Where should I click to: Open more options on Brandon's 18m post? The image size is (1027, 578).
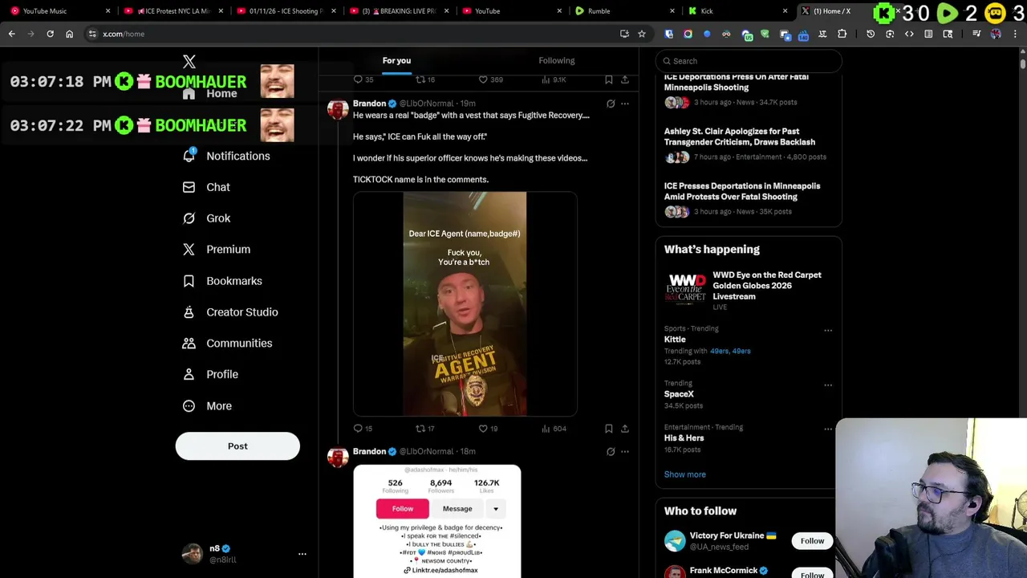point(625,451)
